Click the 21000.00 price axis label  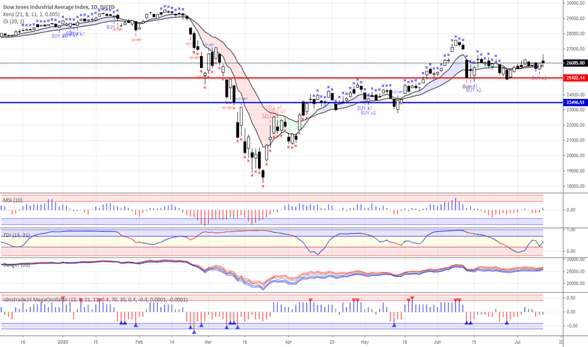(x=575, y=140)
